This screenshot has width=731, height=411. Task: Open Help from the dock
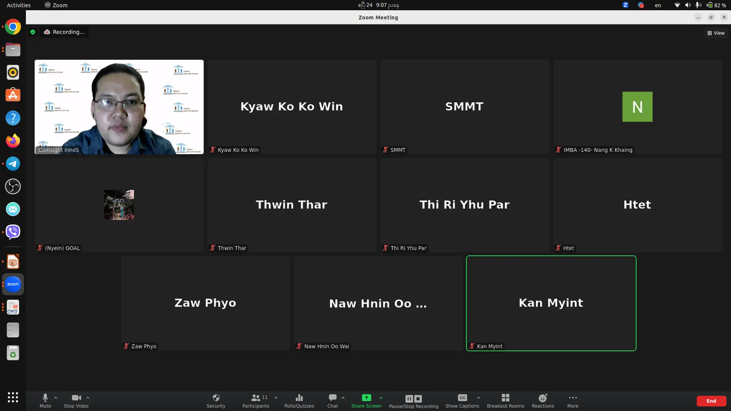pos(13,118)
